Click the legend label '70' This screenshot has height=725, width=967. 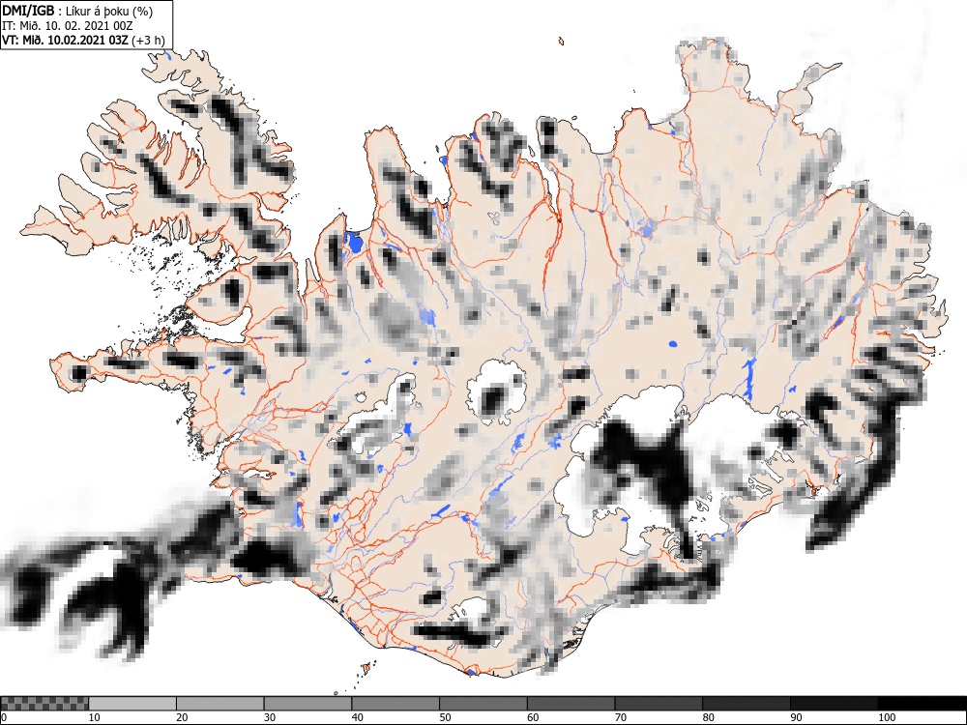[620, 717]
